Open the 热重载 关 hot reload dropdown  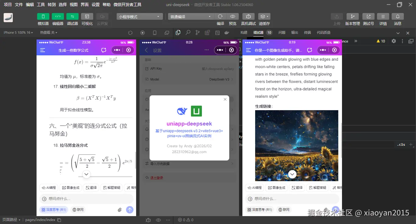click(48, 32)
